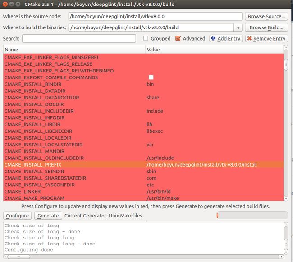Select the CMAKE_EXE_LINKER_FLAGS_RELWITHDEBINFO row
The height and width of the screenshot is (262, 293).
point(143,71)
